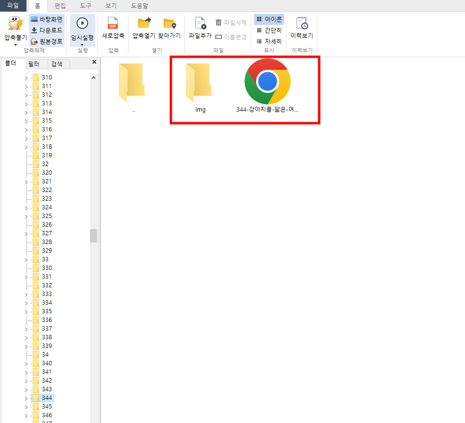Screen dimensions: 465x423
Task: Switch to 자세히 details view
Action: click(x=269, y=41)
